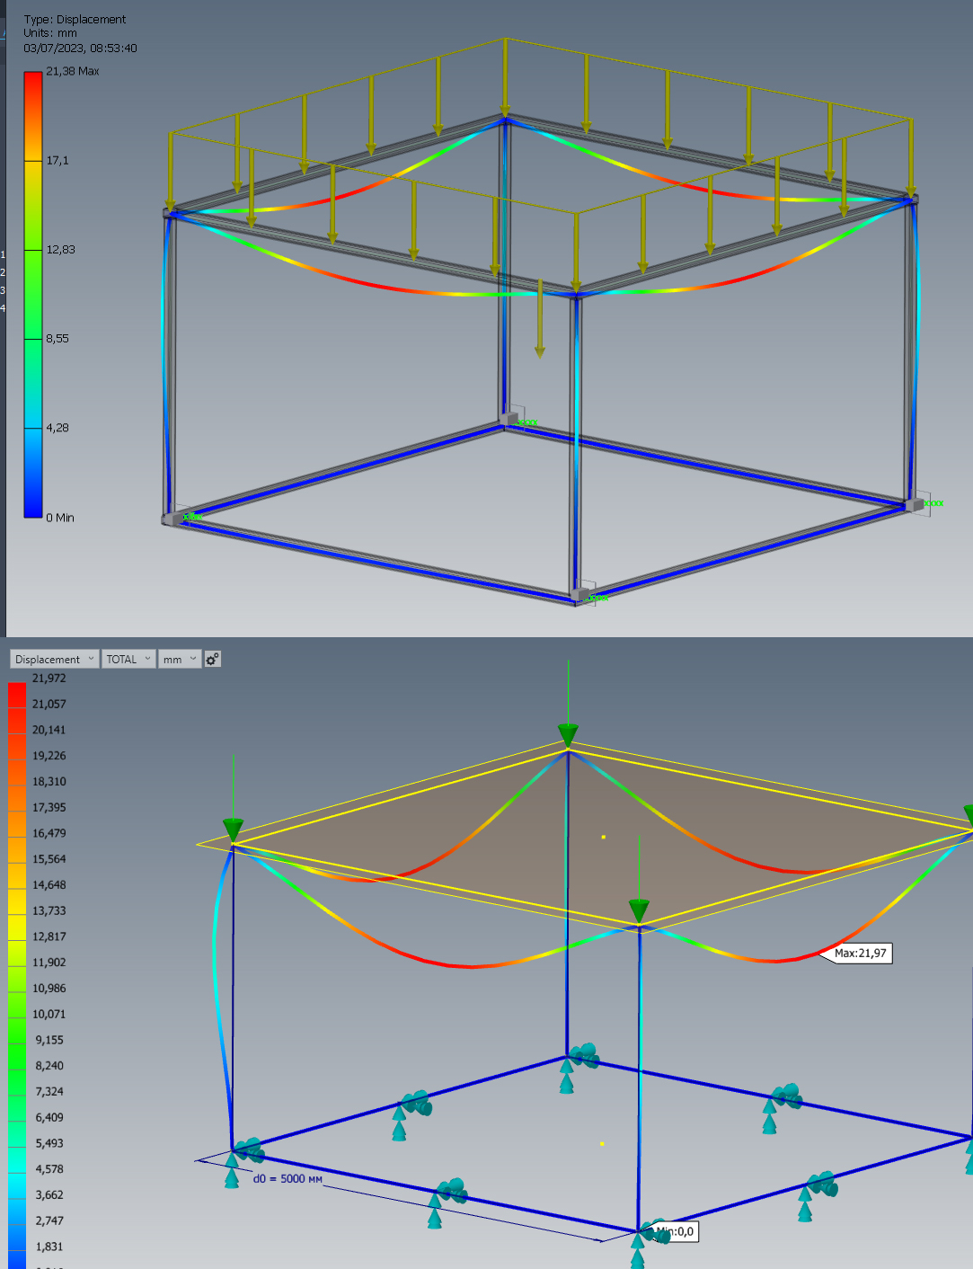973x1269 pixels.
Task: Open the display settings gear icon
Action: click(x=212, y=659)
